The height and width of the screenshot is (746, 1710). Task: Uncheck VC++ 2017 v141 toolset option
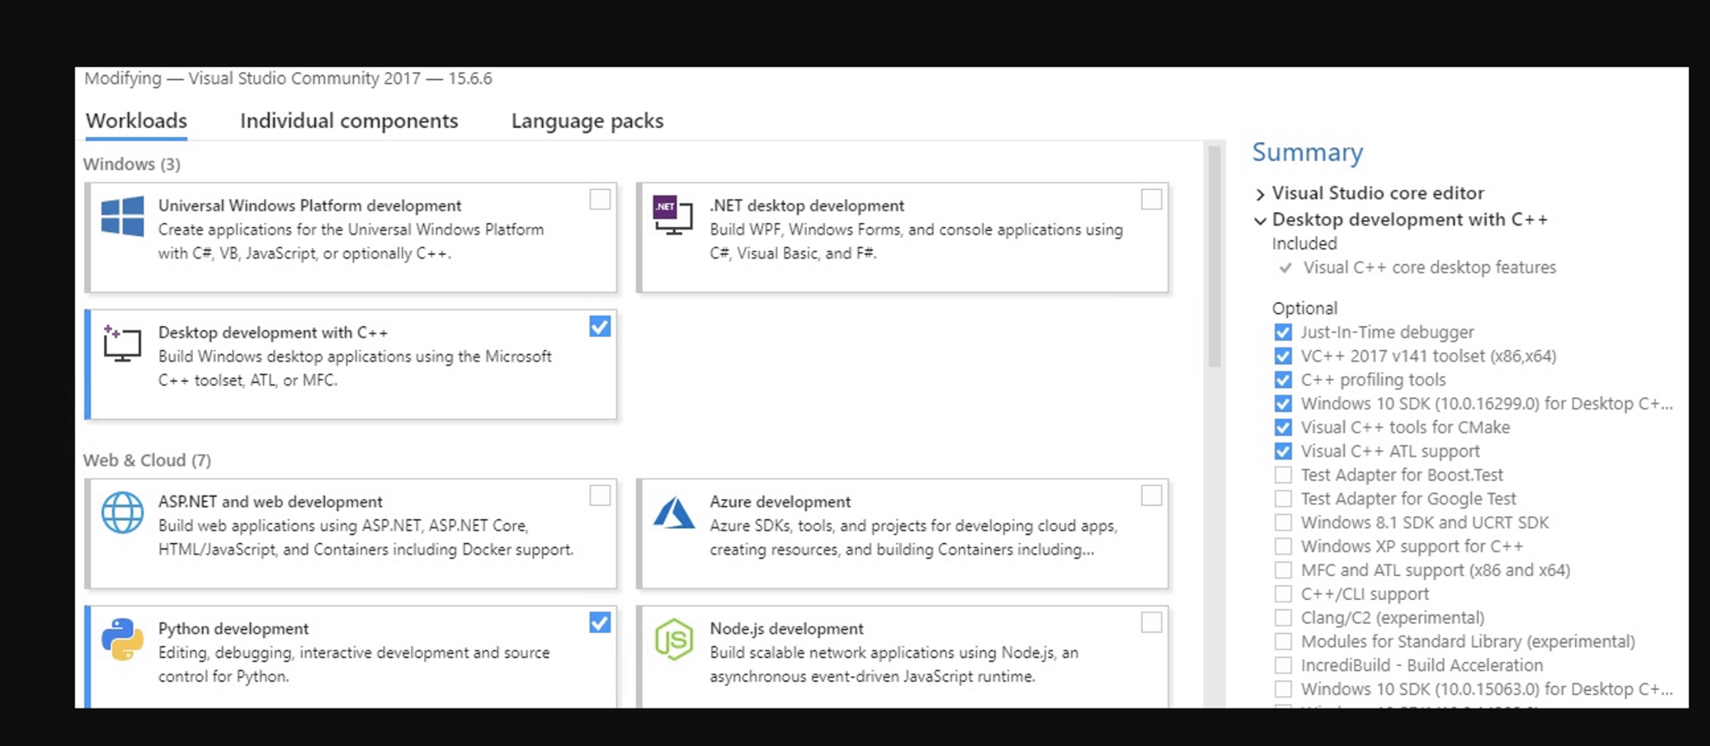(1283, 356)
